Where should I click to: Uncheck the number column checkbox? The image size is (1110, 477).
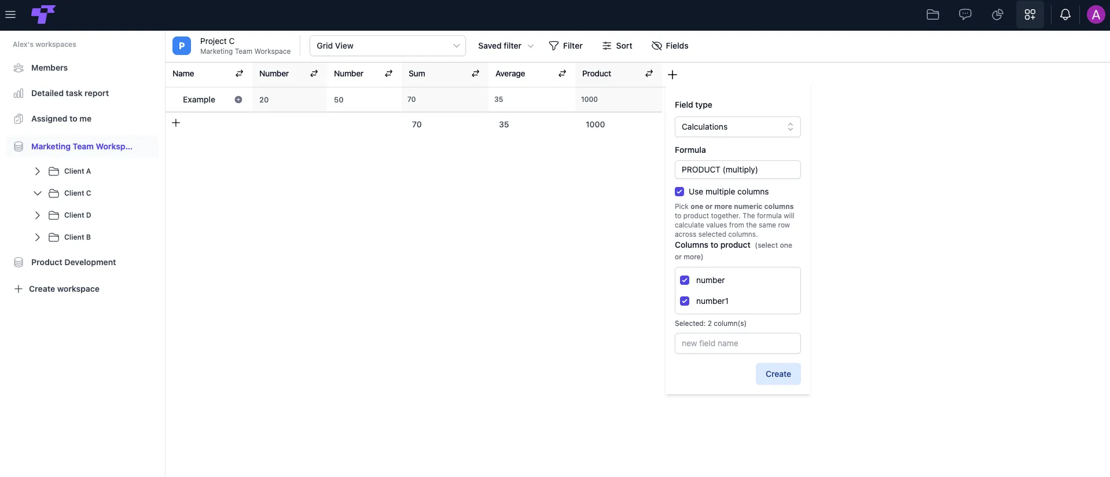[685, 280]
